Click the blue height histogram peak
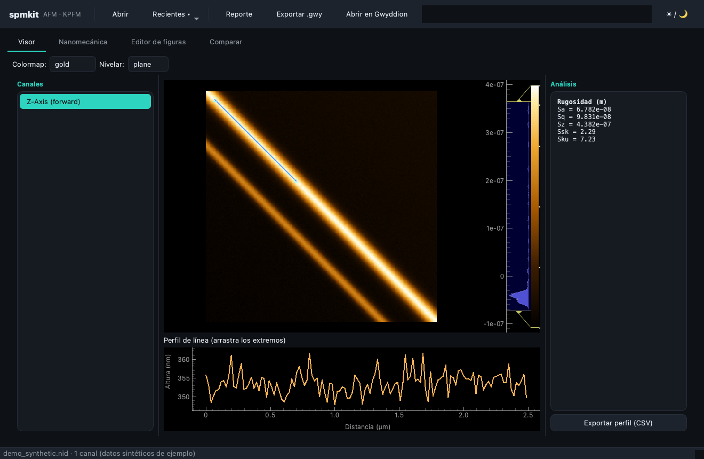Viewport: 704px width, 459px height. click(x=519, y=296)
